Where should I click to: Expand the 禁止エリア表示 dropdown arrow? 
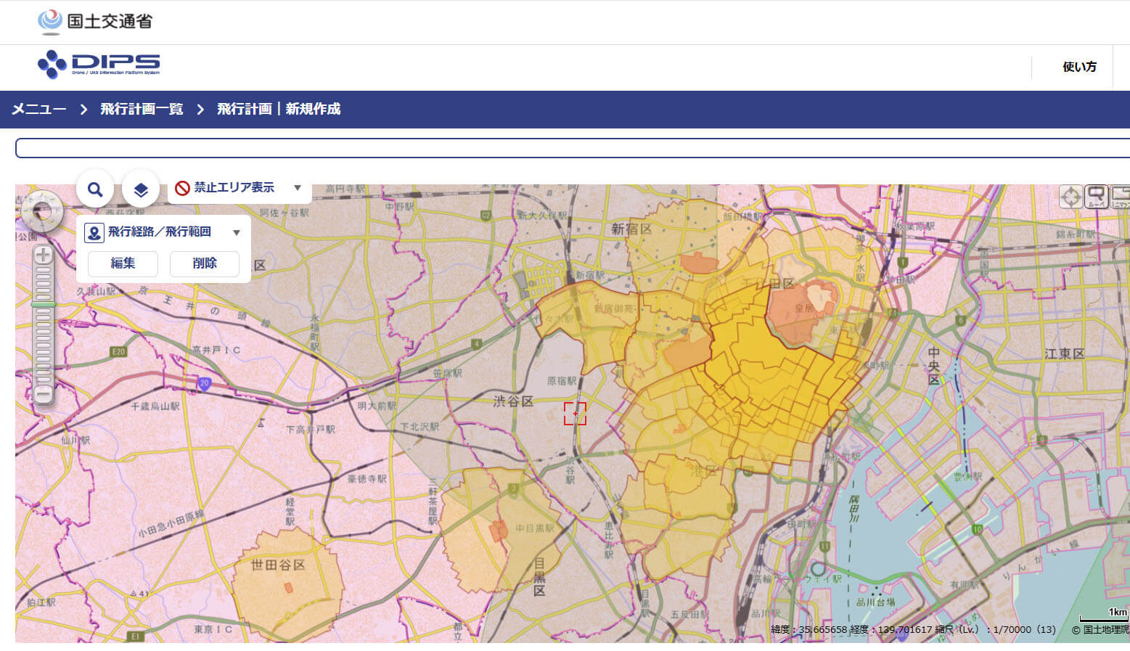tap(297, 188)
